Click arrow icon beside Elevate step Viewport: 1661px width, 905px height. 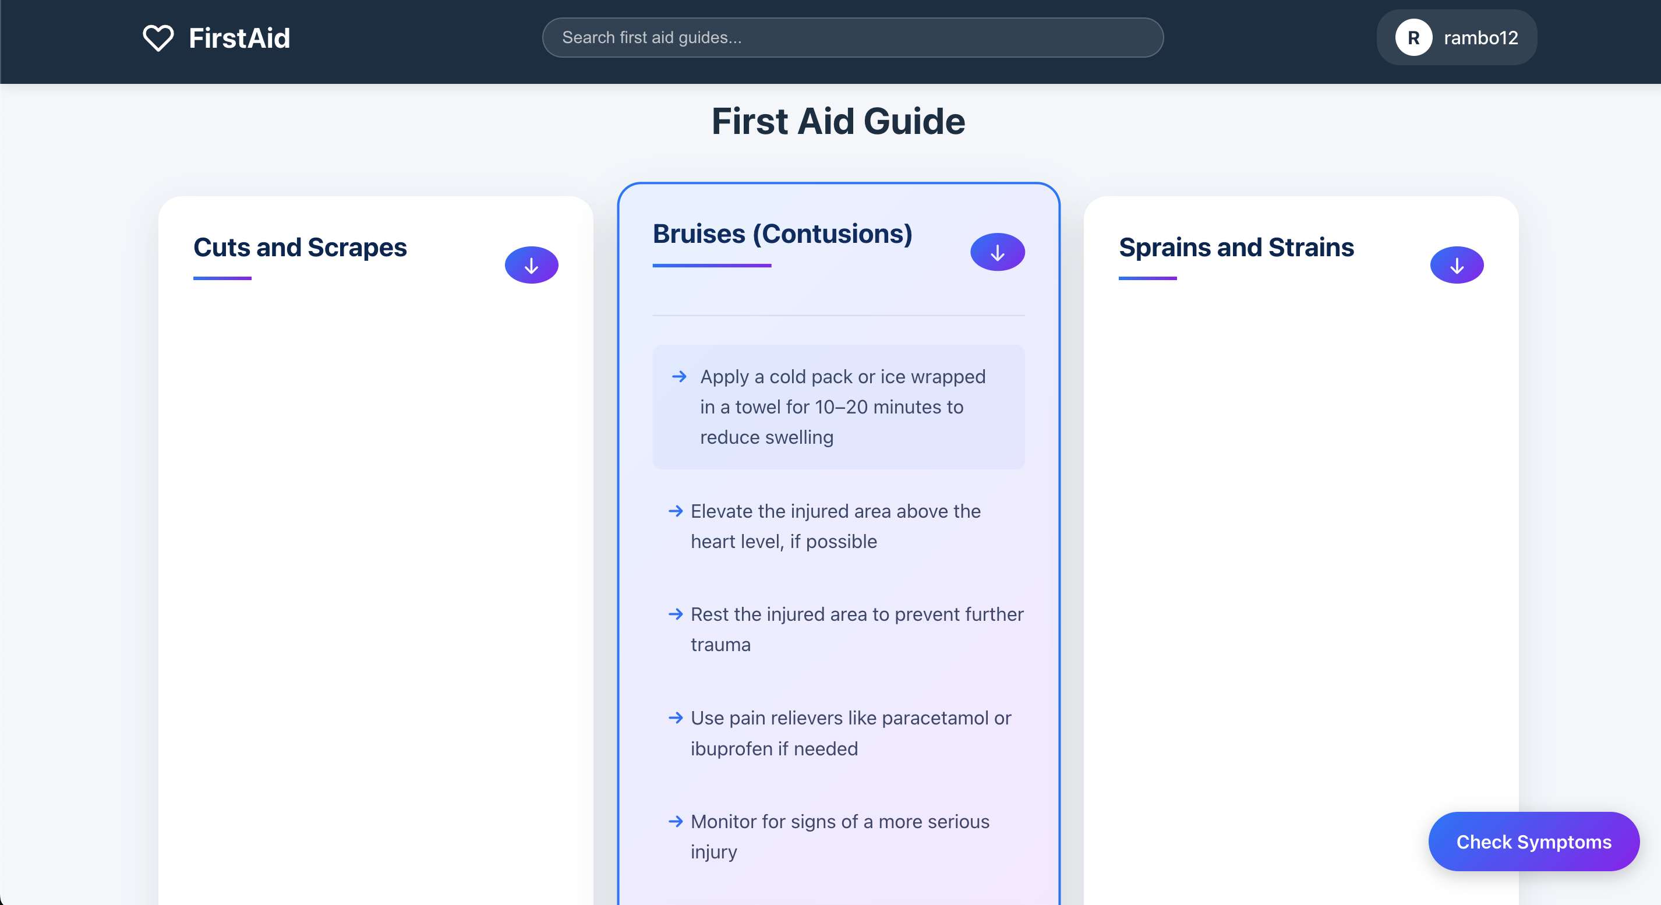(675, 511)
